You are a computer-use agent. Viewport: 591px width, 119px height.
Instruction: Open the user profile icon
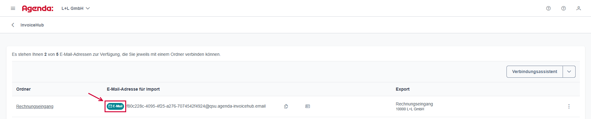point(579,8)
